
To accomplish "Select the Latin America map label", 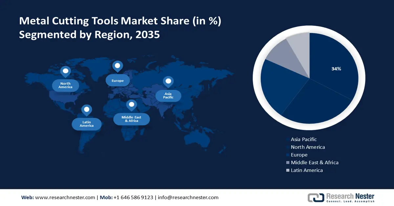I will 87,124.
